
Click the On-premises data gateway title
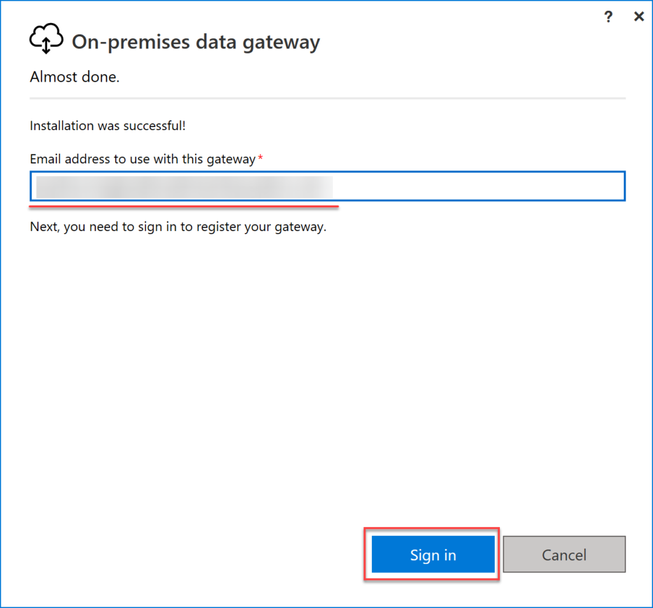click(x=198, y=41)
